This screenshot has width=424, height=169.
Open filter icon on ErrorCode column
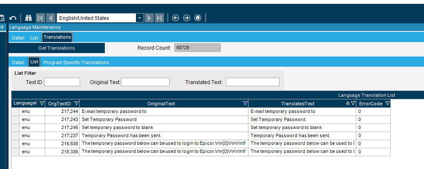(x=387, y=103)
